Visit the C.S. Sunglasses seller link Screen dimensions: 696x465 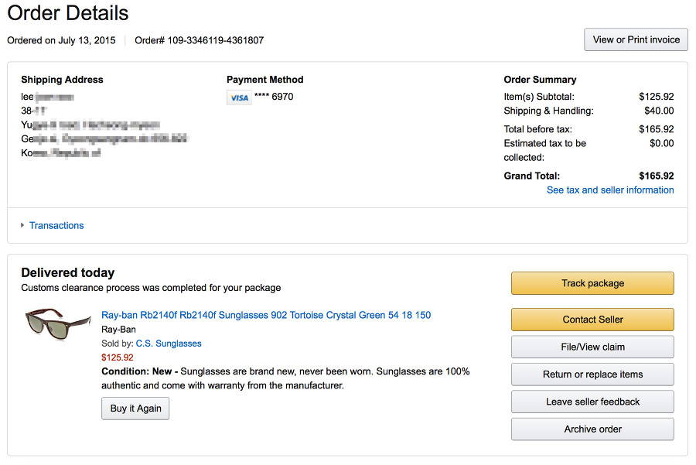[169, 344]
